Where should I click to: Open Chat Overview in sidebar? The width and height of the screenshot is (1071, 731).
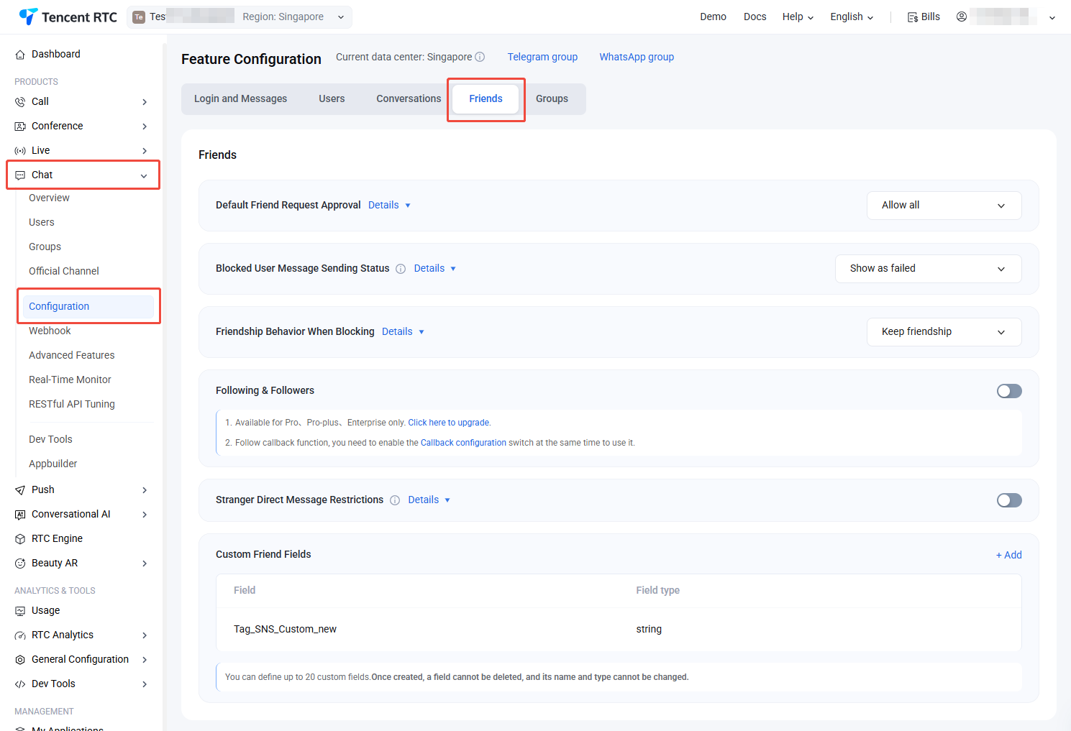[x=49, y=198]
